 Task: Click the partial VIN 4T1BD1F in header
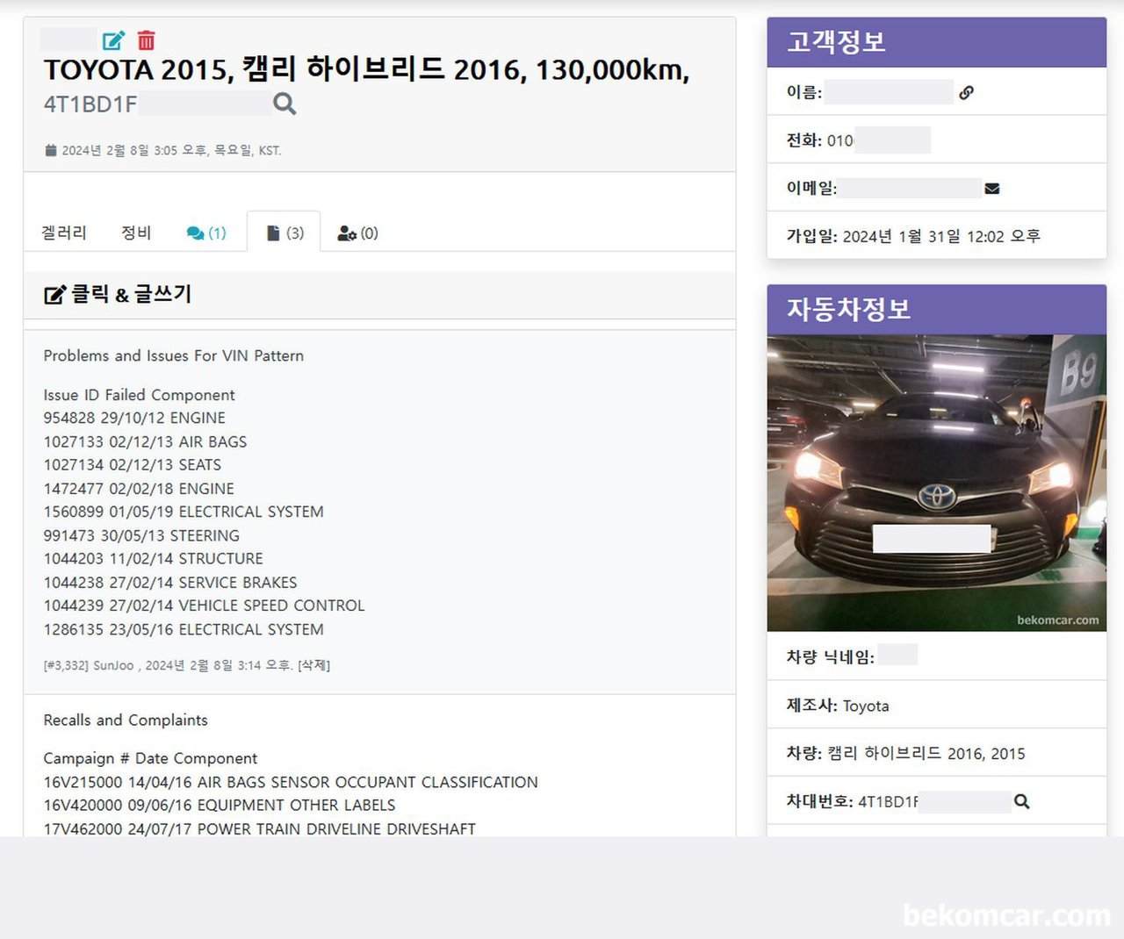click(x=90, y=104)
